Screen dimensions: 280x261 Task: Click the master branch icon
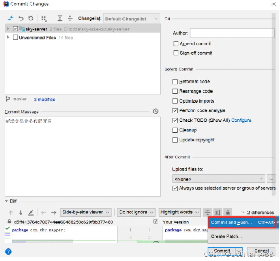(x=7, y=99)
